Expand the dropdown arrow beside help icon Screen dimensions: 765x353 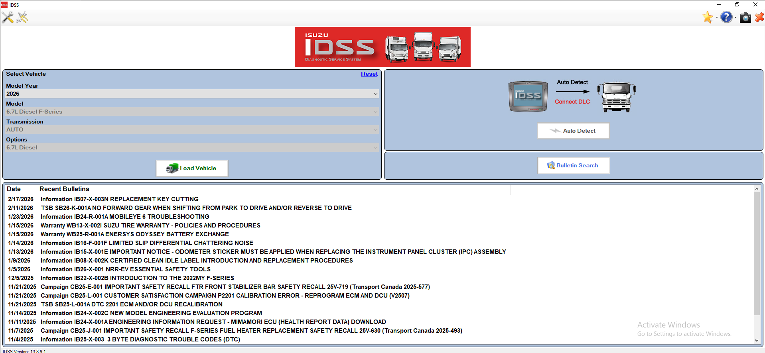pyautogui.click(x=735, y=18)
